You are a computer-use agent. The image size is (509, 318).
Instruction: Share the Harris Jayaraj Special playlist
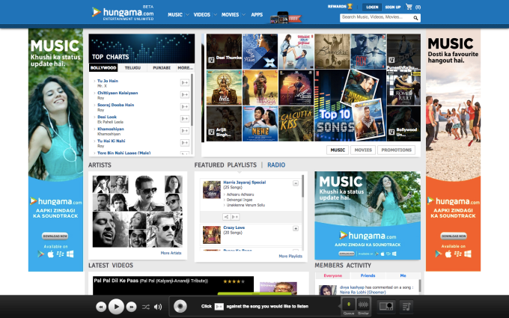click(227, 217)
